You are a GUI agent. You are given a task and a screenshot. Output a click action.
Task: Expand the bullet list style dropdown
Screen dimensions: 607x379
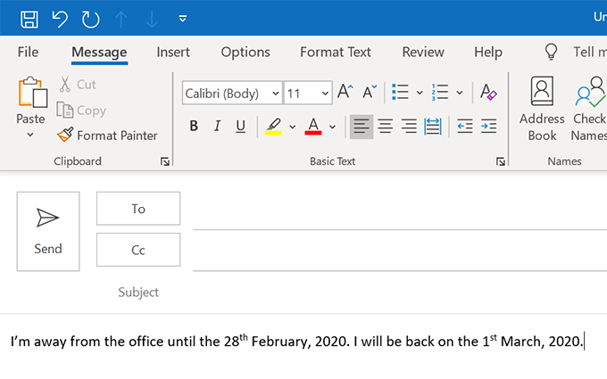pyautogui.click(x=418, y=92)
